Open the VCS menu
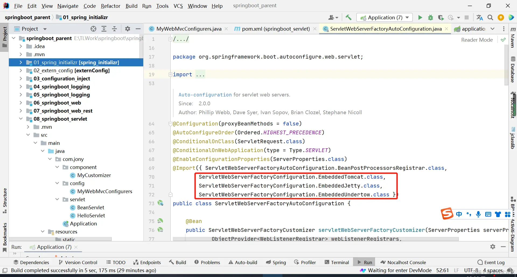517x277 pixels. pyautogui.click(x=178, y=6)
